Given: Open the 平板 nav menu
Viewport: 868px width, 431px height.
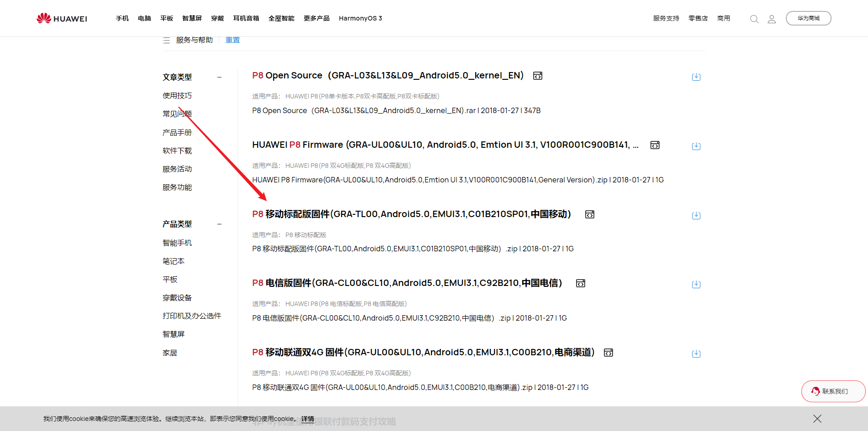Looking at the screenshot, I should pos(167,18).
